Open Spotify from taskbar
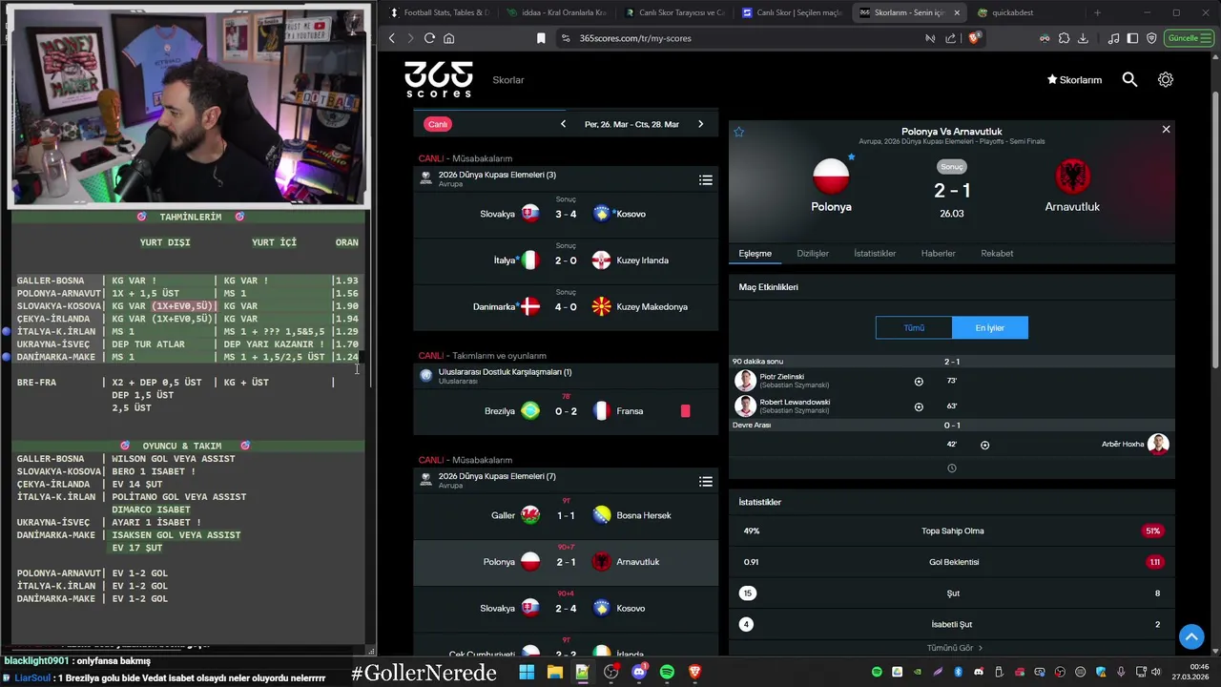The image size is (1221, 687). (x=667, y=672)
